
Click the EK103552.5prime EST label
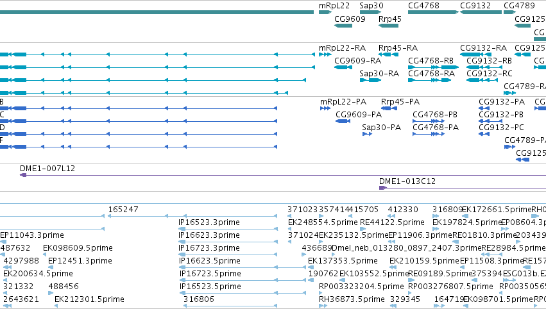pos(374,274)
